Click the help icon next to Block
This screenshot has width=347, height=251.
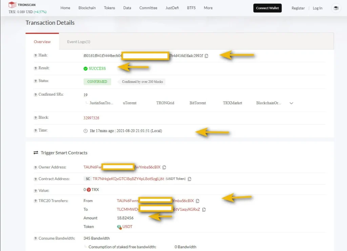35,118
